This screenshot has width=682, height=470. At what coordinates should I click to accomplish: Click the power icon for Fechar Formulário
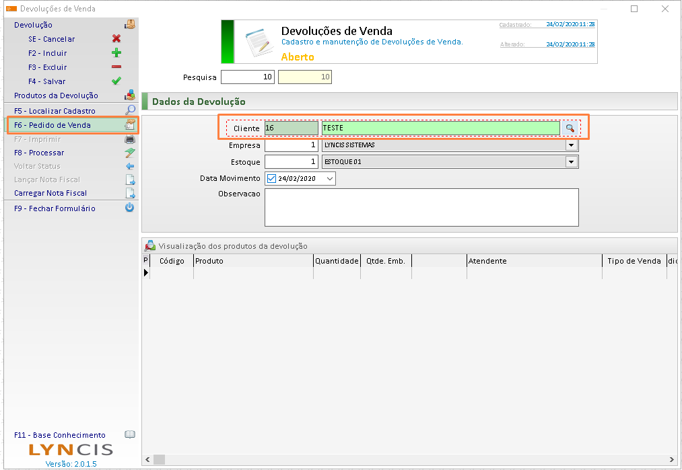(130, 208)
